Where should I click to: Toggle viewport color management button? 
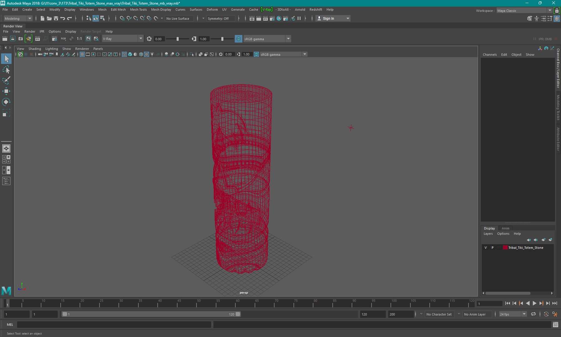pyautogui.click(x=256, y=54)
